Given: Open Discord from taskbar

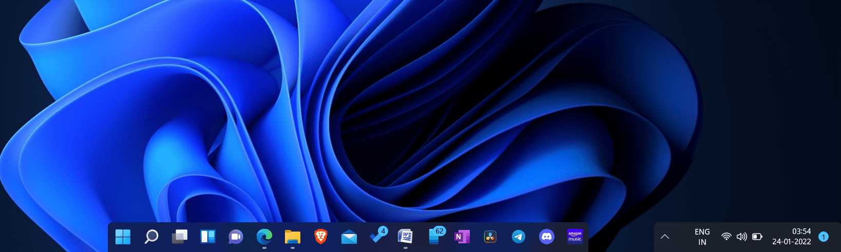Looking at the screenshot, I should [547, 237].
